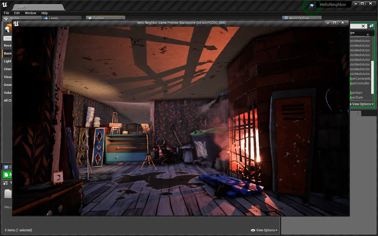Open View Options in World Outliner

[x=362, y=104]
